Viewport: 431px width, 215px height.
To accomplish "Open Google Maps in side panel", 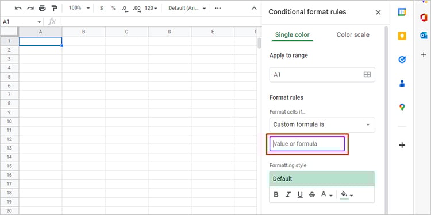I will 402,107.
